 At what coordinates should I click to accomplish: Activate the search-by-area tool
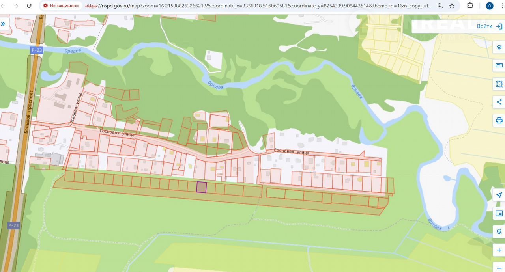point(499,84)
